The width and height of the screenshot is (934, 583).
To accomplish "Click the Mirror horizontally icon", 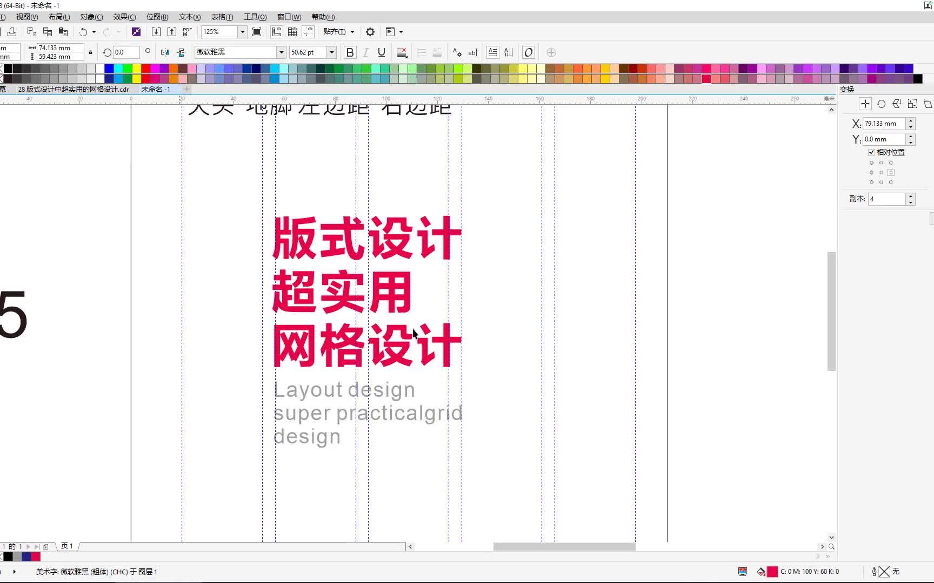I will [x=165, y=52].
